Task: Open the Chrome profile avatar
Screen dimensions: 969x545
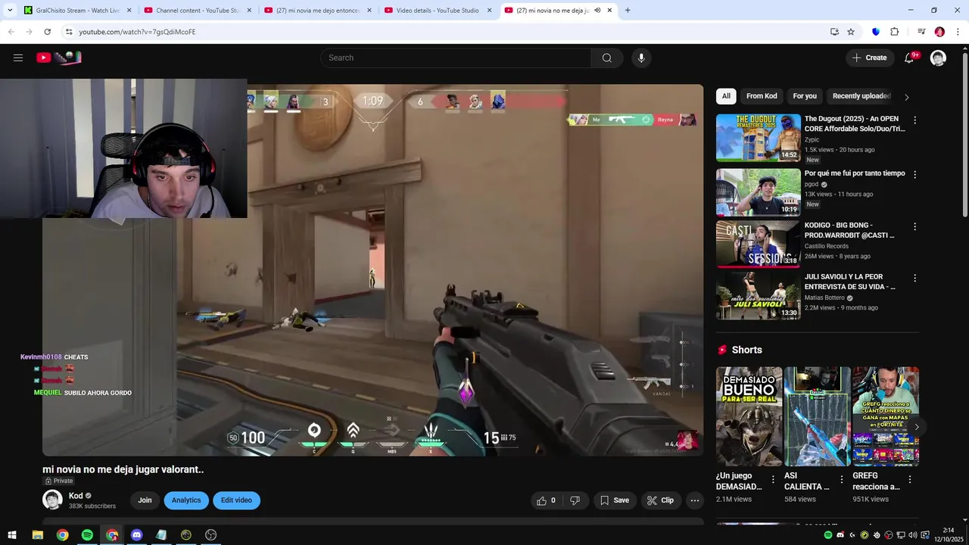Action: [939, 32]
